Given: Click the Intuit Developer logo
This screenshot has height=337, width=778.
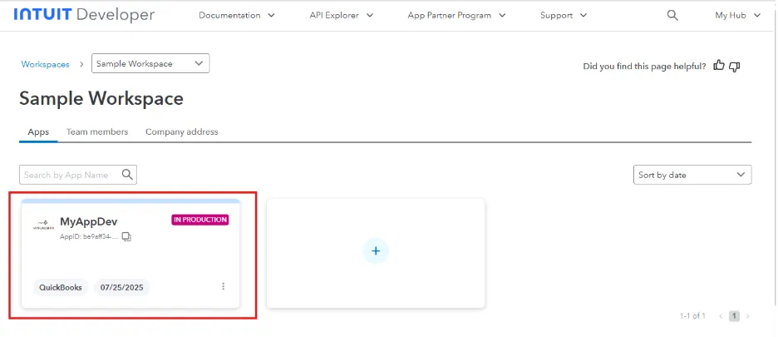Looking at the screenshot, I should [x=84, y=15].
